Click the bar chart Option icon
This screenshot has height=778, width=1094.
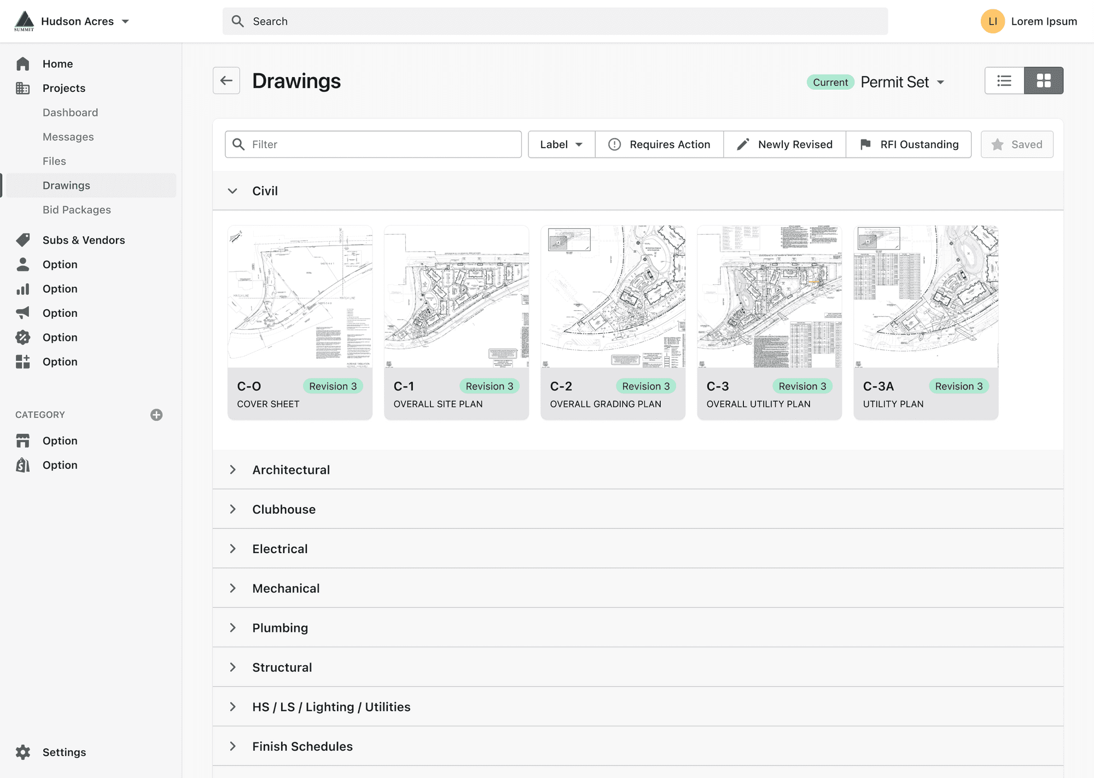point(23,289)
